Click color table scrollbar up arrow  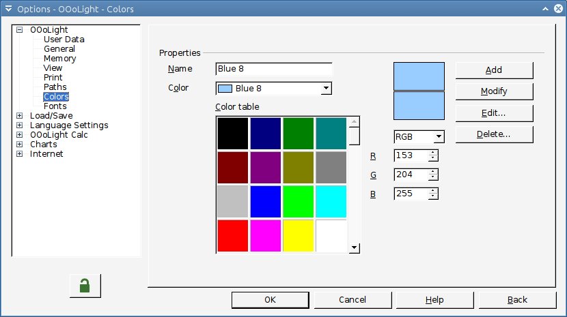(354, 122)
